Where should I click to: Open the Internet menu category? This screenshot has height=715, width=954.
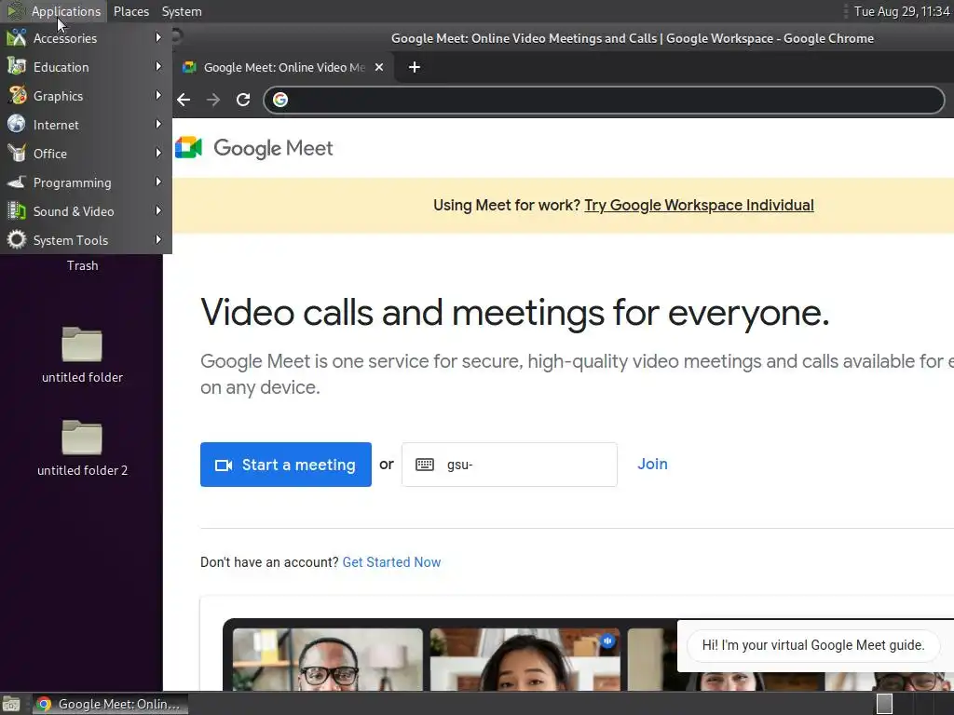click(86, 125)
